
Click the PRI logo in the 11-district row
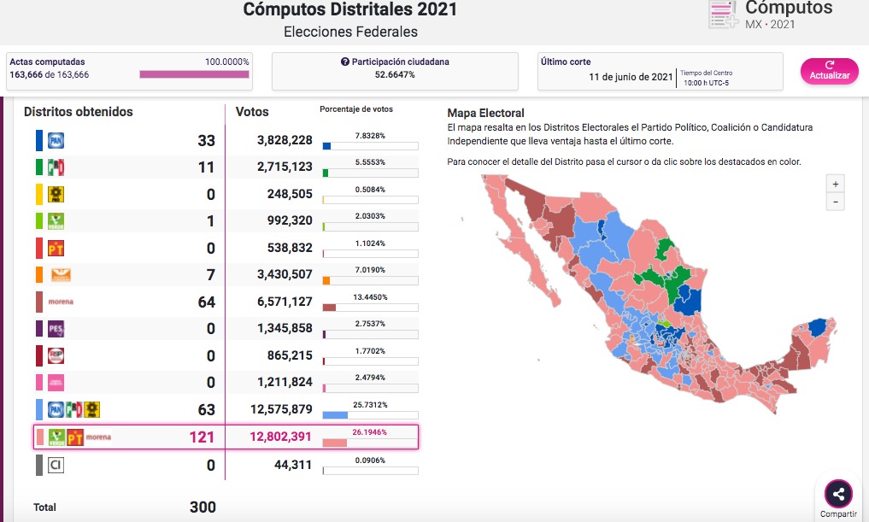[56, 167]
